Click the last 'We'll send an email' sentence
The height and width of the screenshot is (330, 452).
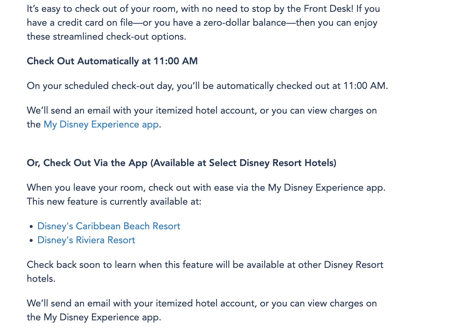click(x=202, y=303)
